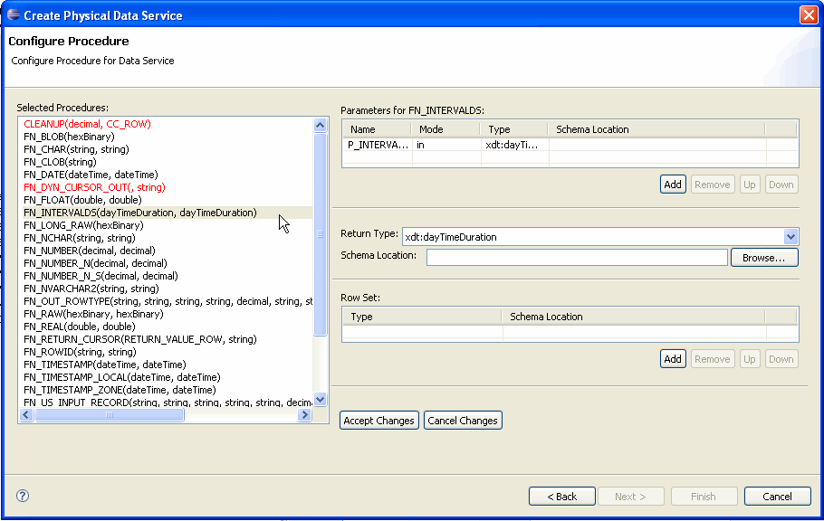Select FN_RETURN_CURSOR(RETURN_VALUE_ROW, string) procedure
The width and height of the screenshot is (824, 521).
[x=139, y=339]
